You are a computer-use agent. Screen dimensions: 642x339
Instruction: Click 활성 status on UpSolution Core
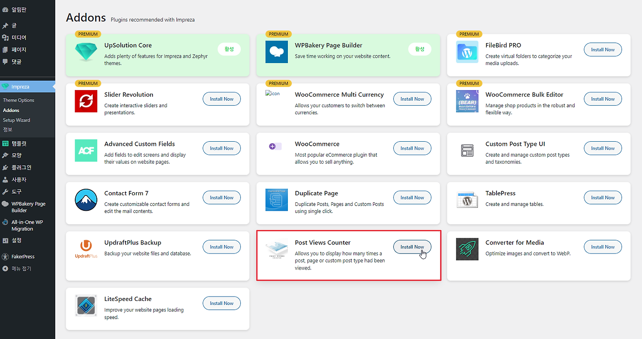(229, 49)
